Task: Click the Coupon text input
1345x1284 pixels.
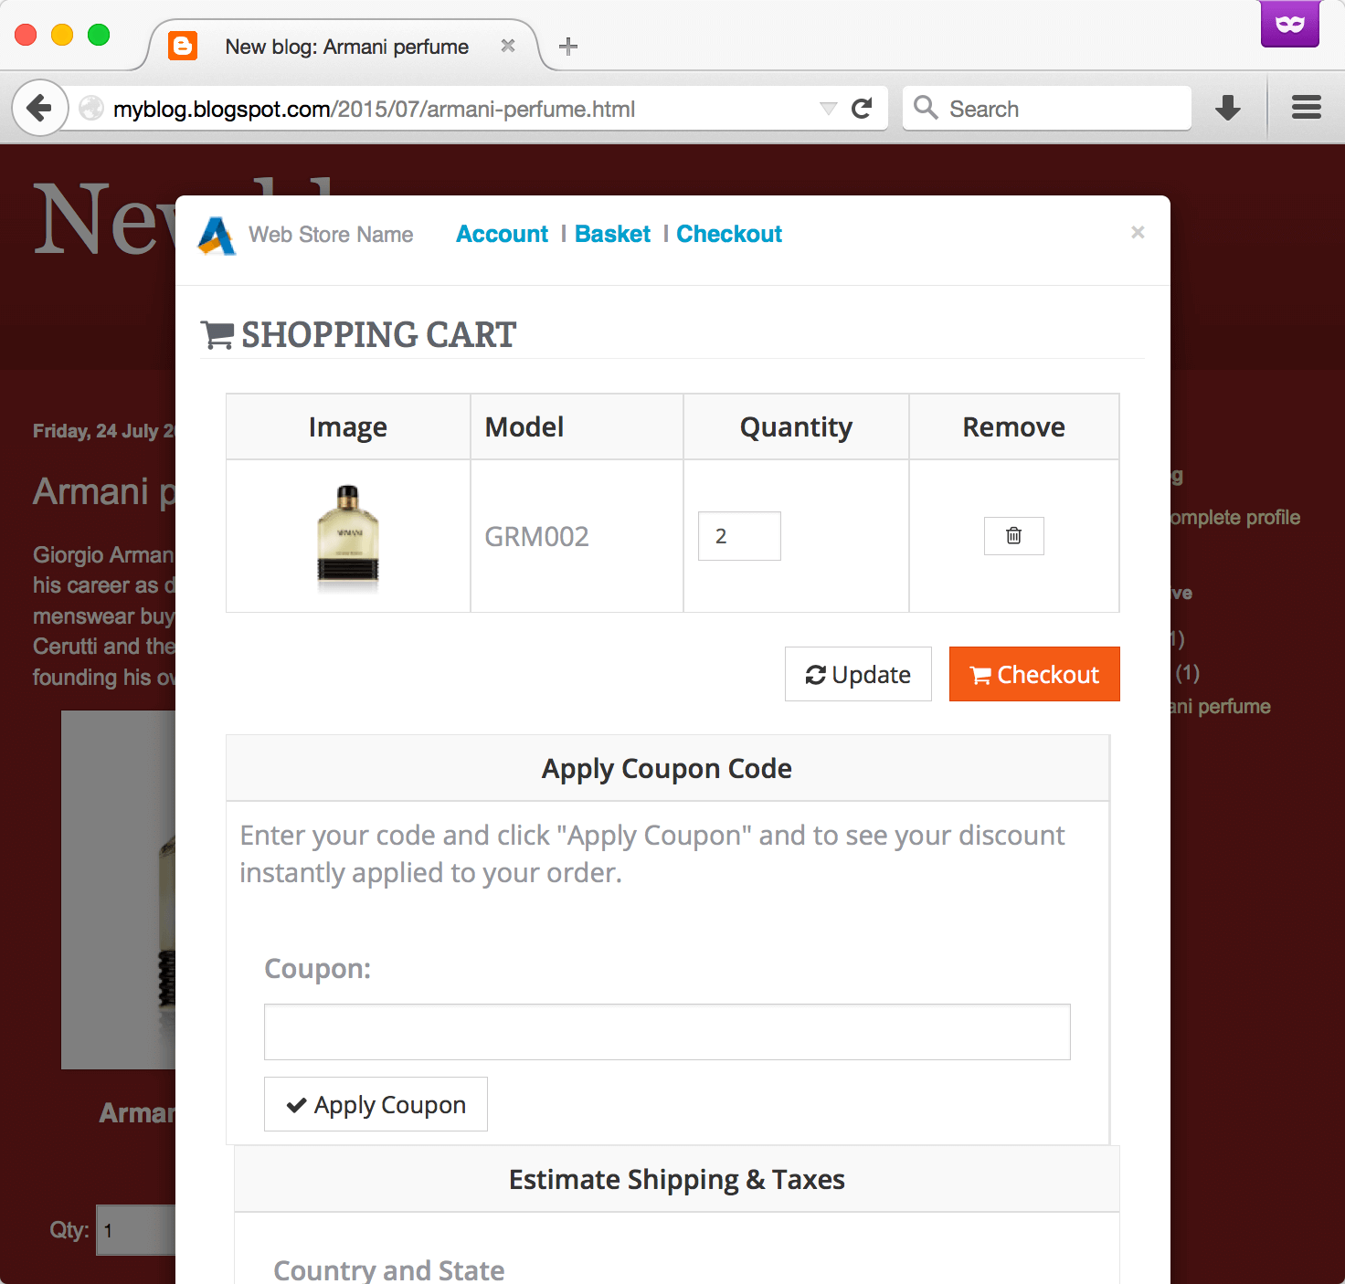Action: click(667, 1032)
